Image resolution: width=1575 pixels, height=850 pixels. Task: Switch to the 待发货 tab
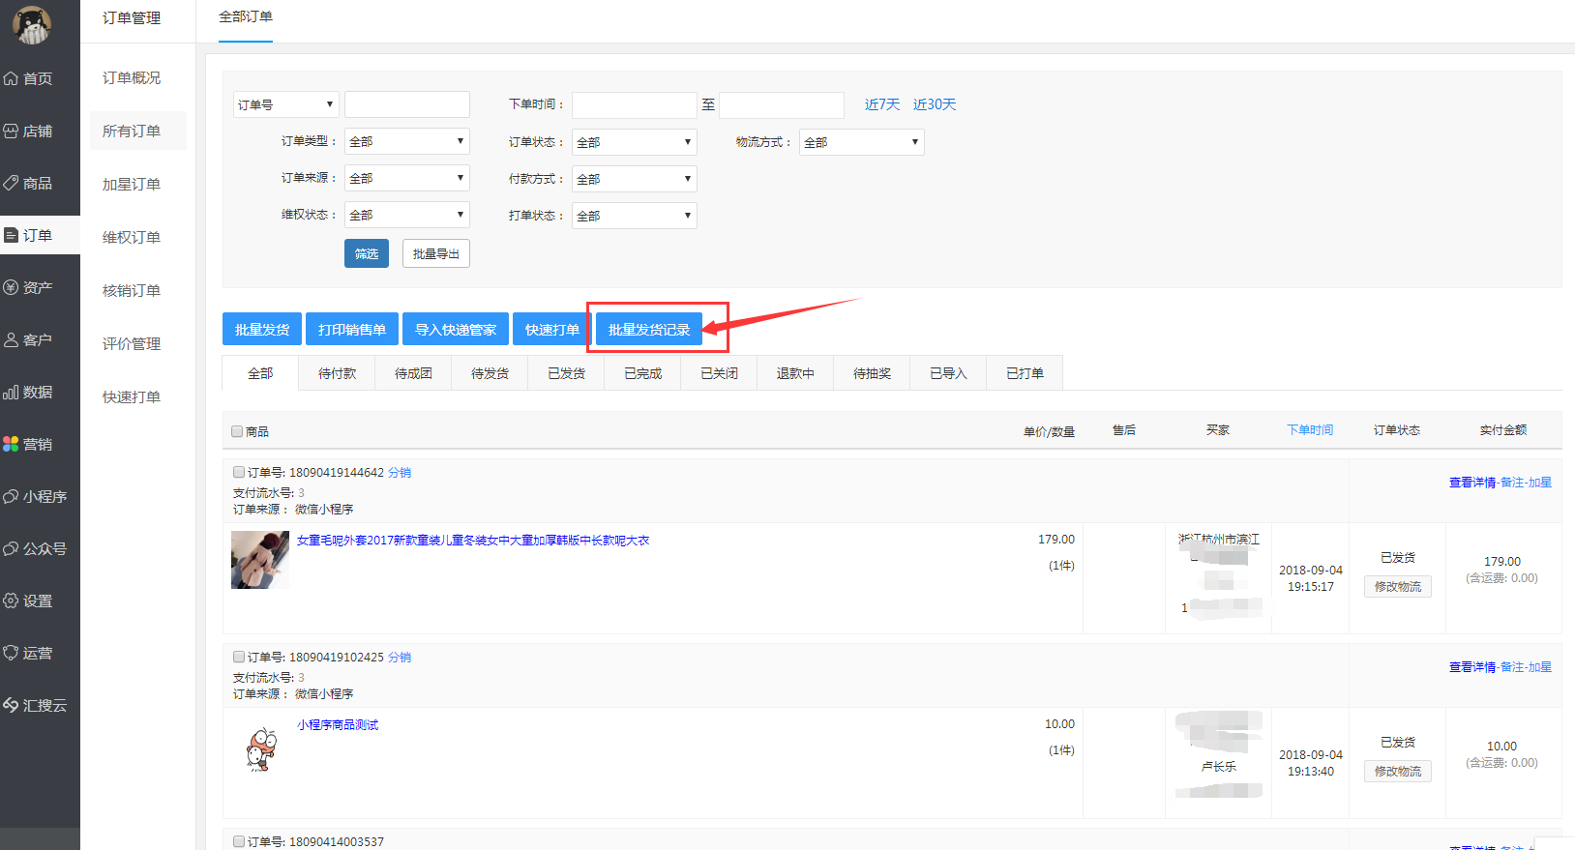coord(490,373)
